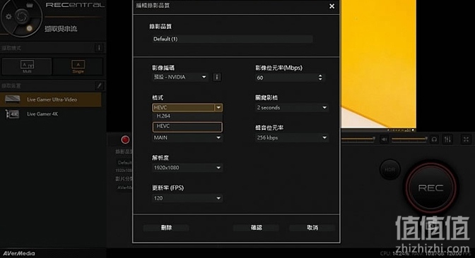Click the info icon beside NVIDIA codec

[x=217, y=77]
